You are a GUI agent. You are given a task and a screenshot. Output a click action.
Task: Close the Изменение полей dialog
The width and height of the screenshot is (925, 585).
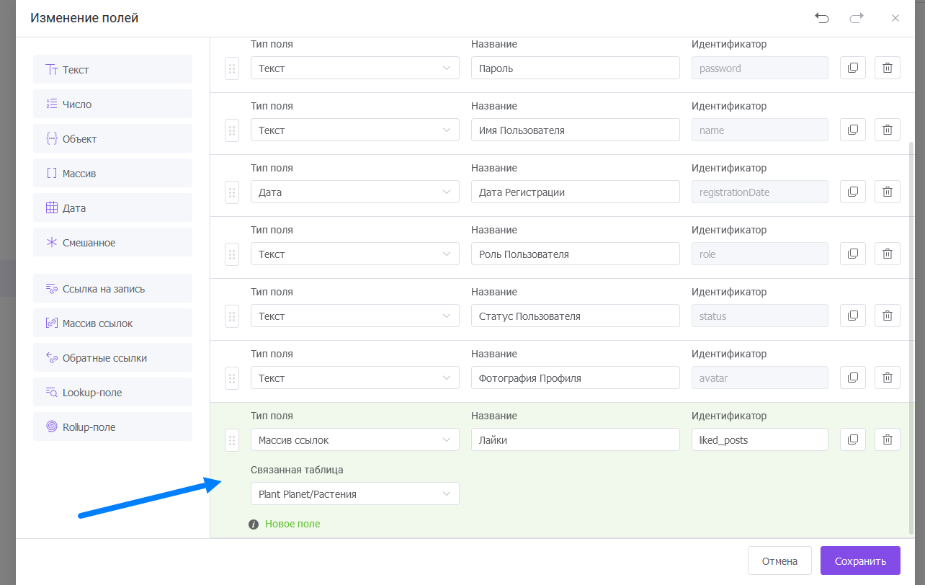tap(895, 18)
